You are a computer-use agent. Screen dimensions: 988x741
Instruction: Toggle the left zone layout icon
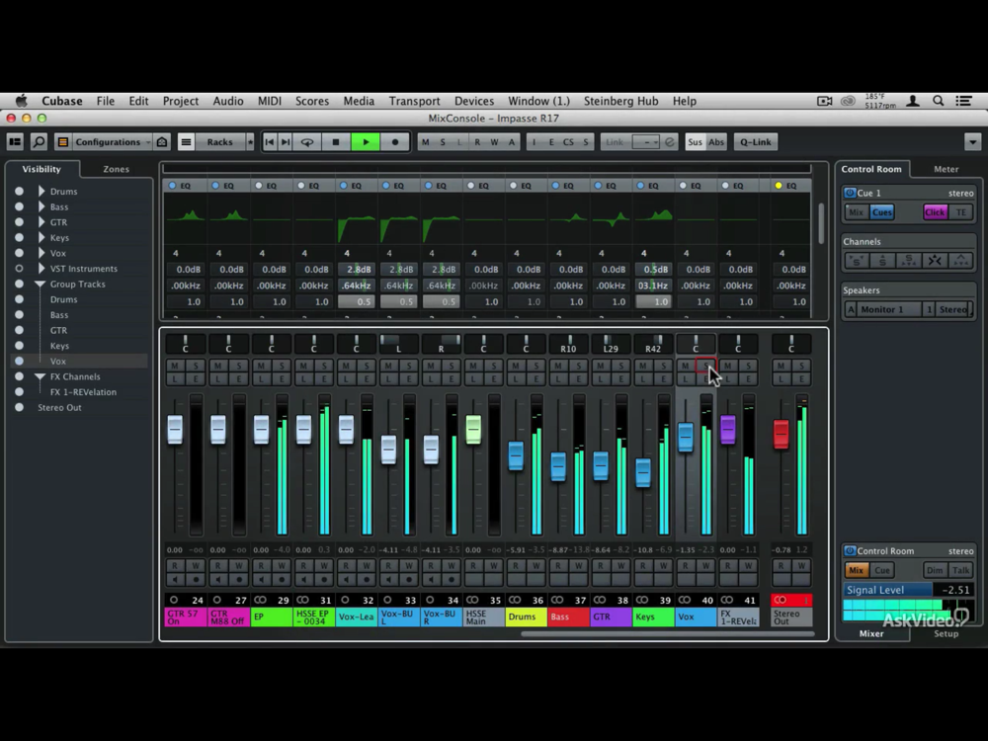pyautogui.click(x=15, y=141)
